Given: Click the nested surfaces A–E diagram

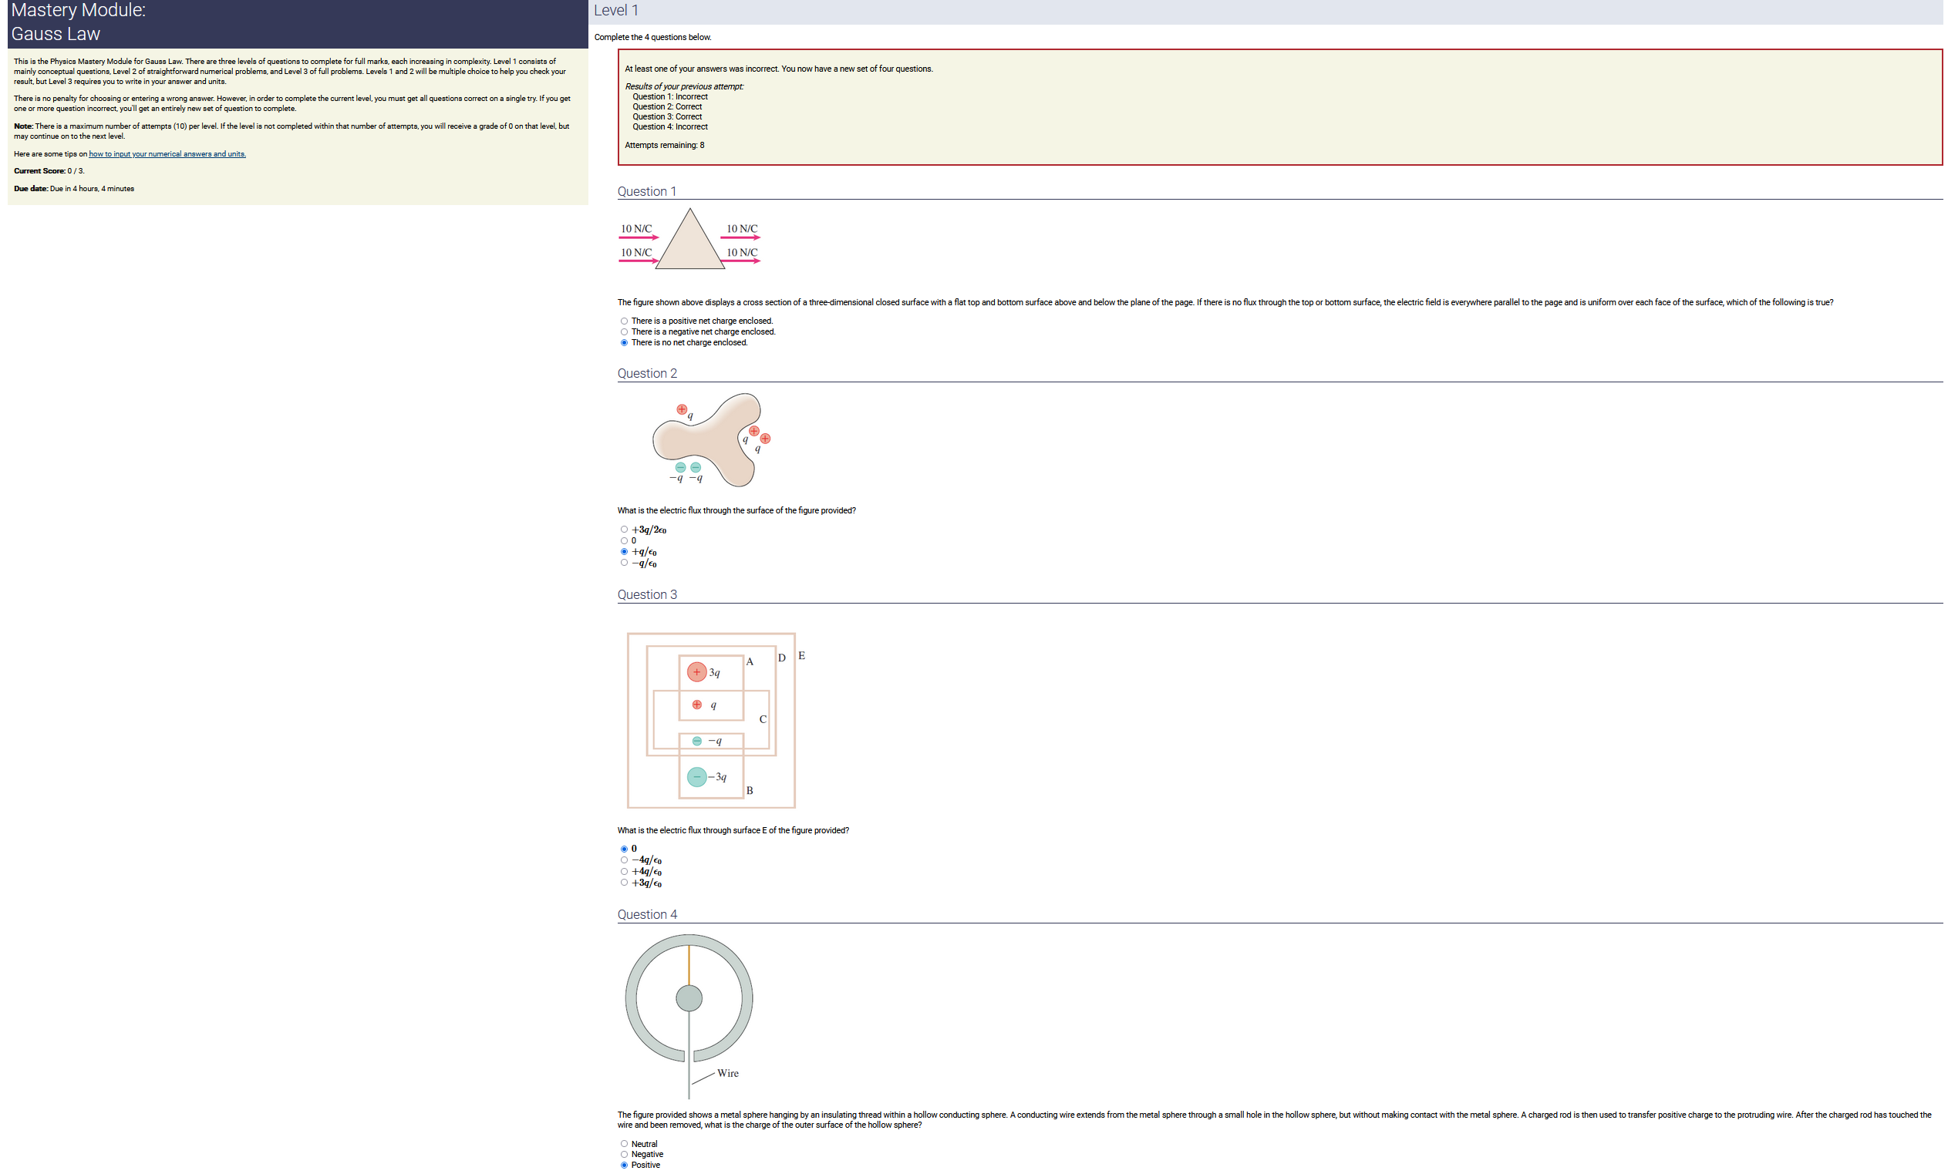Looking at the screenshot, I should point(712,721).
